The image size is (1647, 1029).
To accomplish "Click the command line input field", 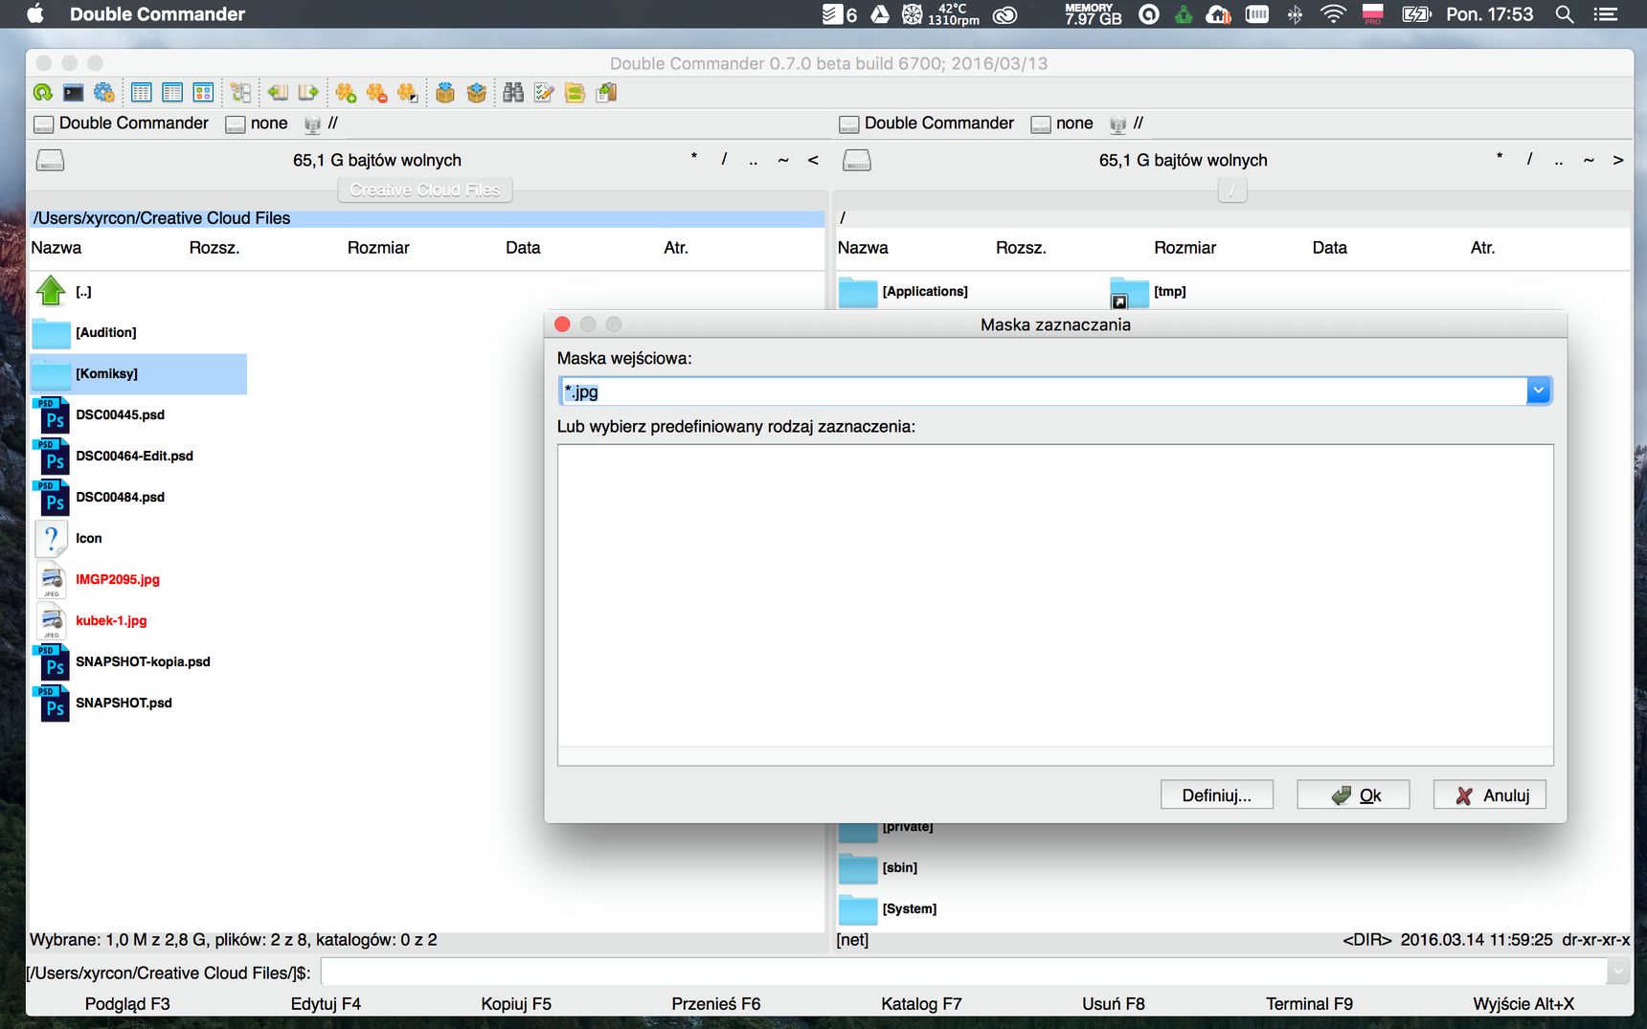I will pyautogui.click(x=963, y=973).
